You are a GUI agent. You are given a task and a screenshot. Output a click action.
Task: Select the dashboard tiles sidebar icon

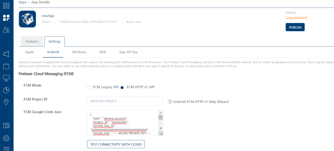6,18
